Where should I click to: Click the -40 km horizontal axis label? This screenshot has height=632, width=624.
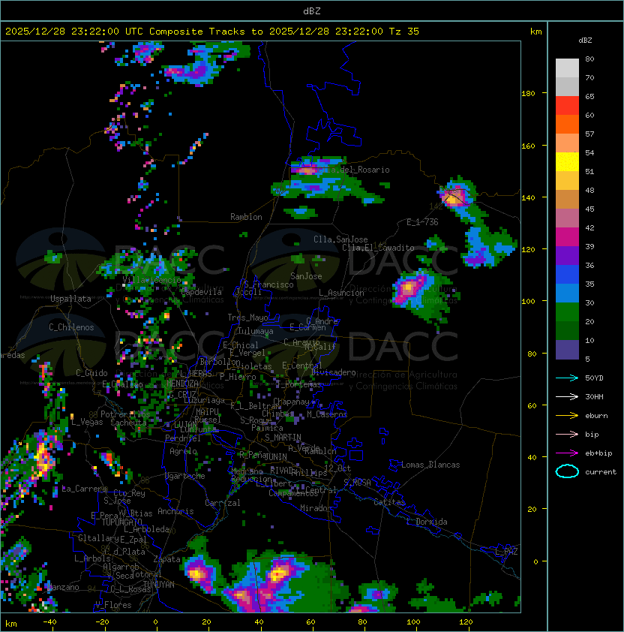click(49, 622)
